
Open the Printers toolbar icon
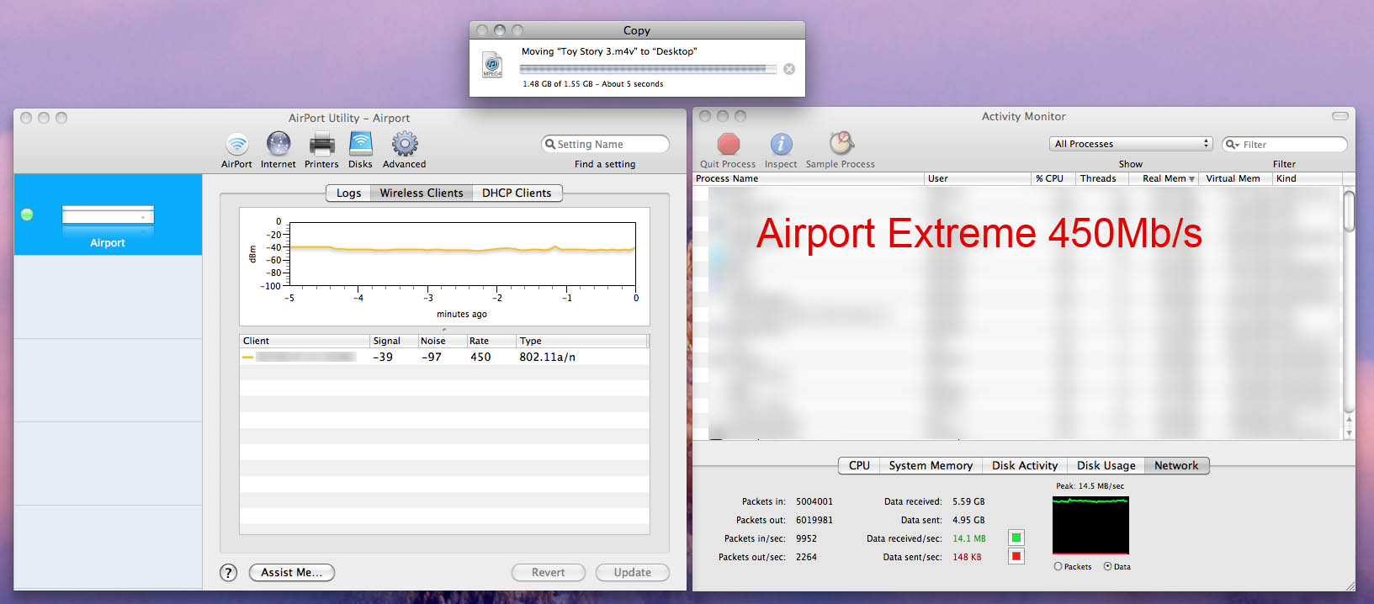[321, 144]
